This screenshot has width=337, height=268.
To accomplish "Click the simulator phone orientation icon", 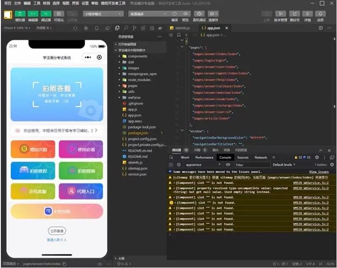I will coord(97,28).
